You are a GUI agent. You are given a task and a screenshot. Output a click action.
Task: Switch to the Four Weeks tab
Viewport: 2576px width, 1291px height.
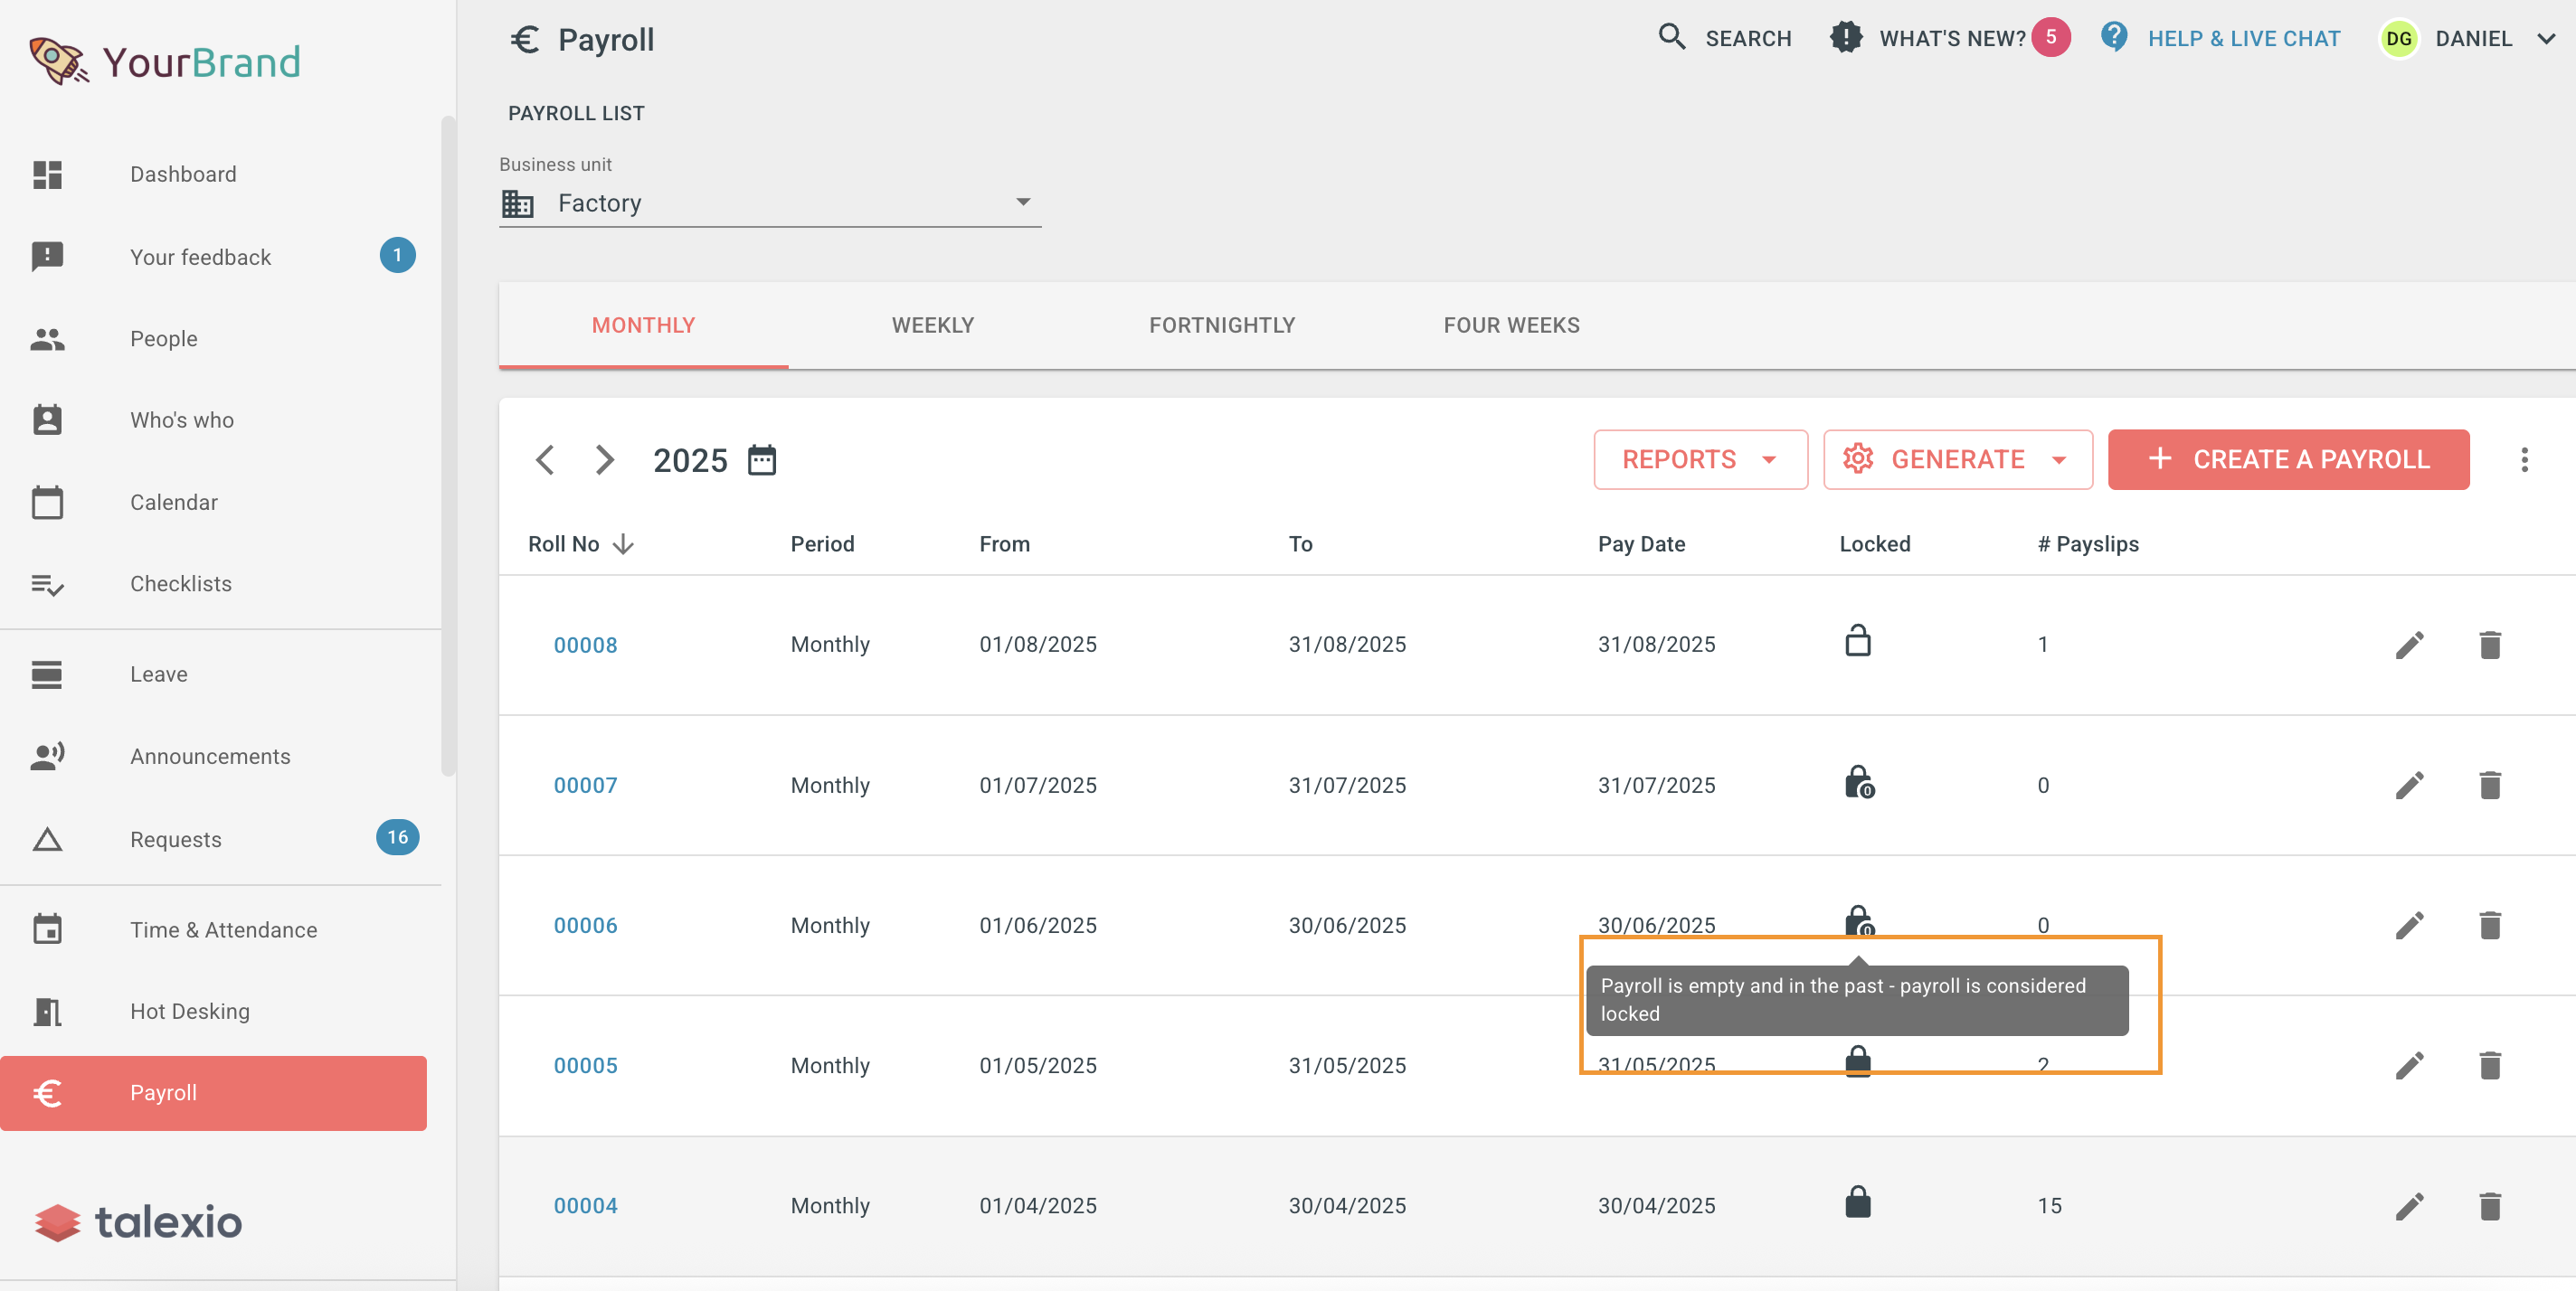1512,325
